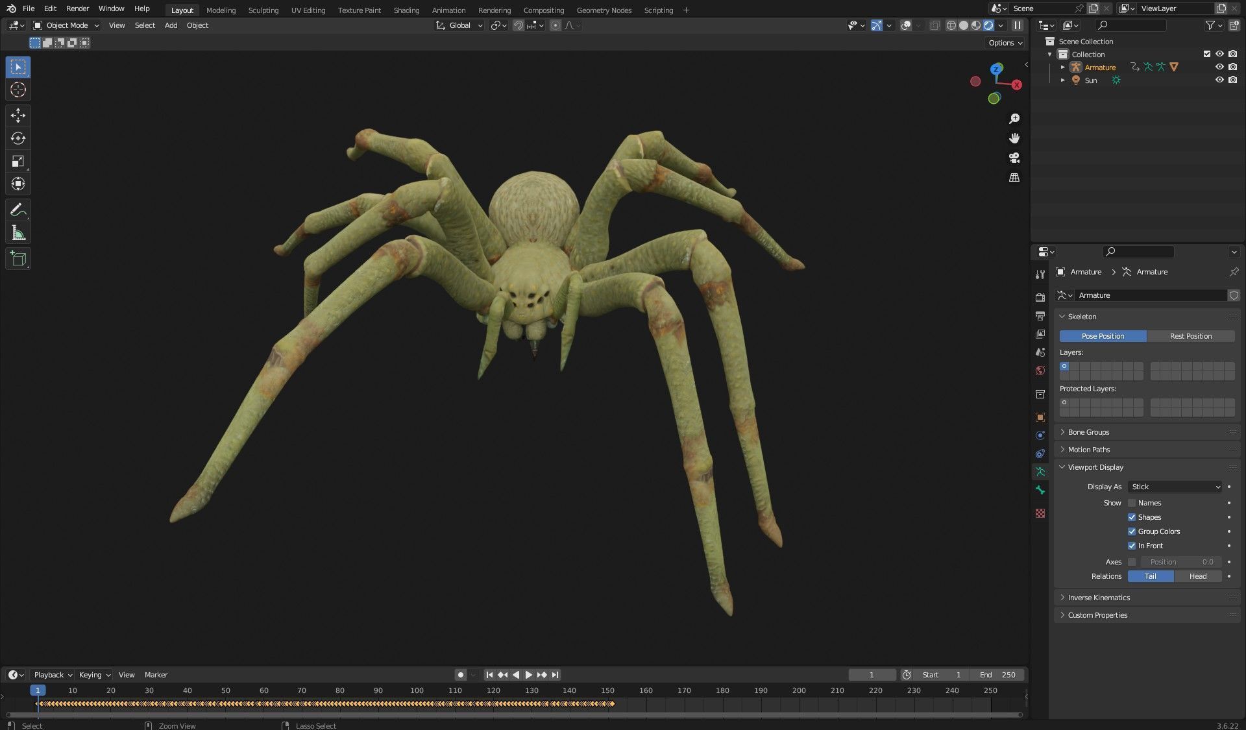Uncheck the In Front checkbox
Screen dimensions: 1246x730
coord(1132,546)
